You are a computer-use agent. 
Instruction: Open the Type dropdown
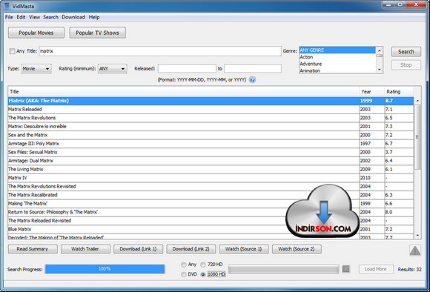tap(36, 68)
